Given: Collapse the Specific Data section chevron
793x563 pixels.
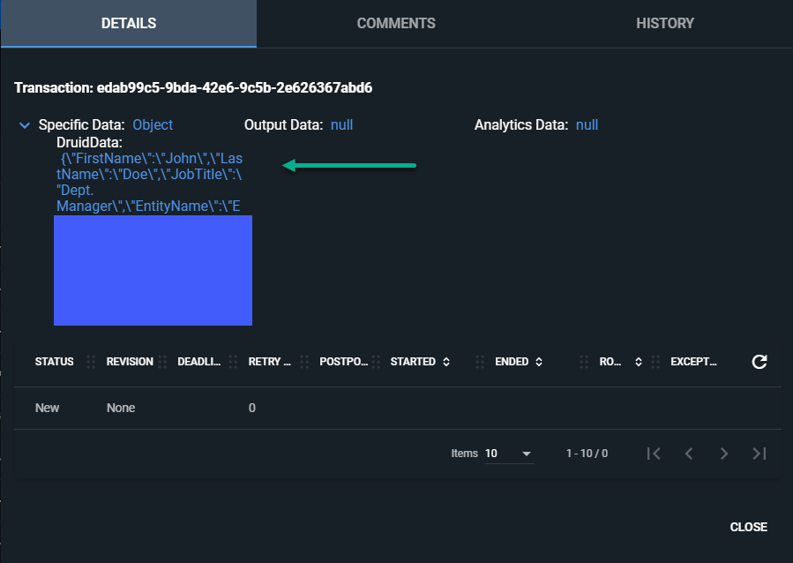Looking at the screenshot, I should click(25, 124).
